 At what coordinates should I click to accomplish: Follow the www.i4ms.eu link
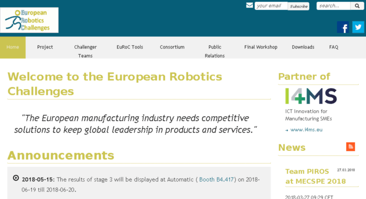coord(306,130)
